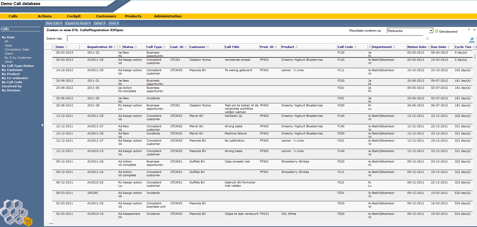Open the Administration menu tab
Viewport: 477px width, 227px height.
coord(168,16)
